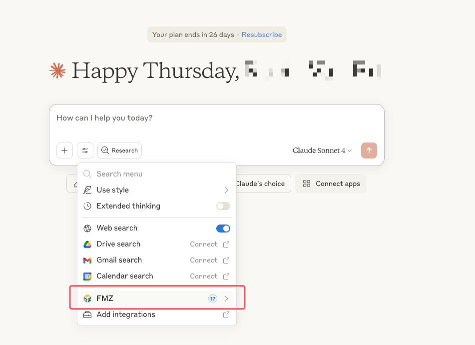This screenshot has height=345, width=475.
Task: Click the Google Calendar icon
Action: click(x=87, y=276)
